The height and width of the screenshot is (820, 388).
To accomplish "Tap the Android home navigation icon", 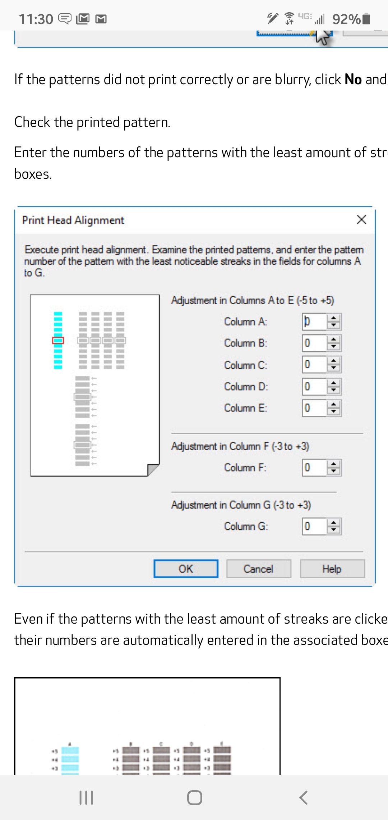I will pos(194,797).
